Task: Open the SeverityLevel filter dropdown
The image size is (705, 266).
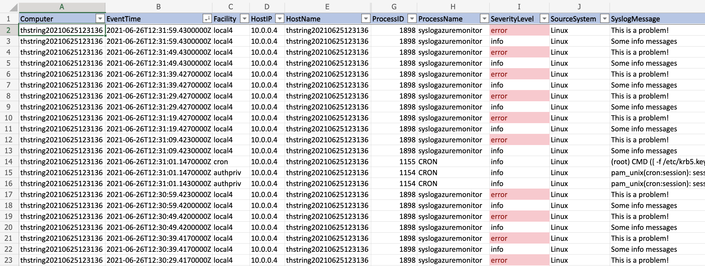Action: pyautogui.click(x=544, y=19)
